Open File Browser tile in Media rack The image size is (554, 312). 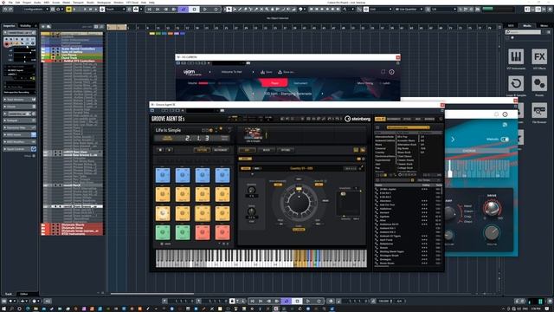tap(539, 111)
